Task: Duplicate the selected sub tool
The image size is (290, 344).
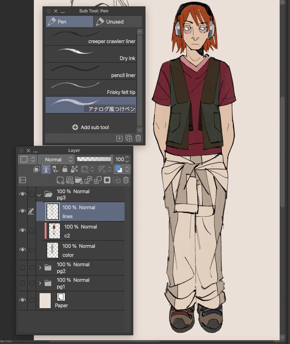Action: click(129, 138)
